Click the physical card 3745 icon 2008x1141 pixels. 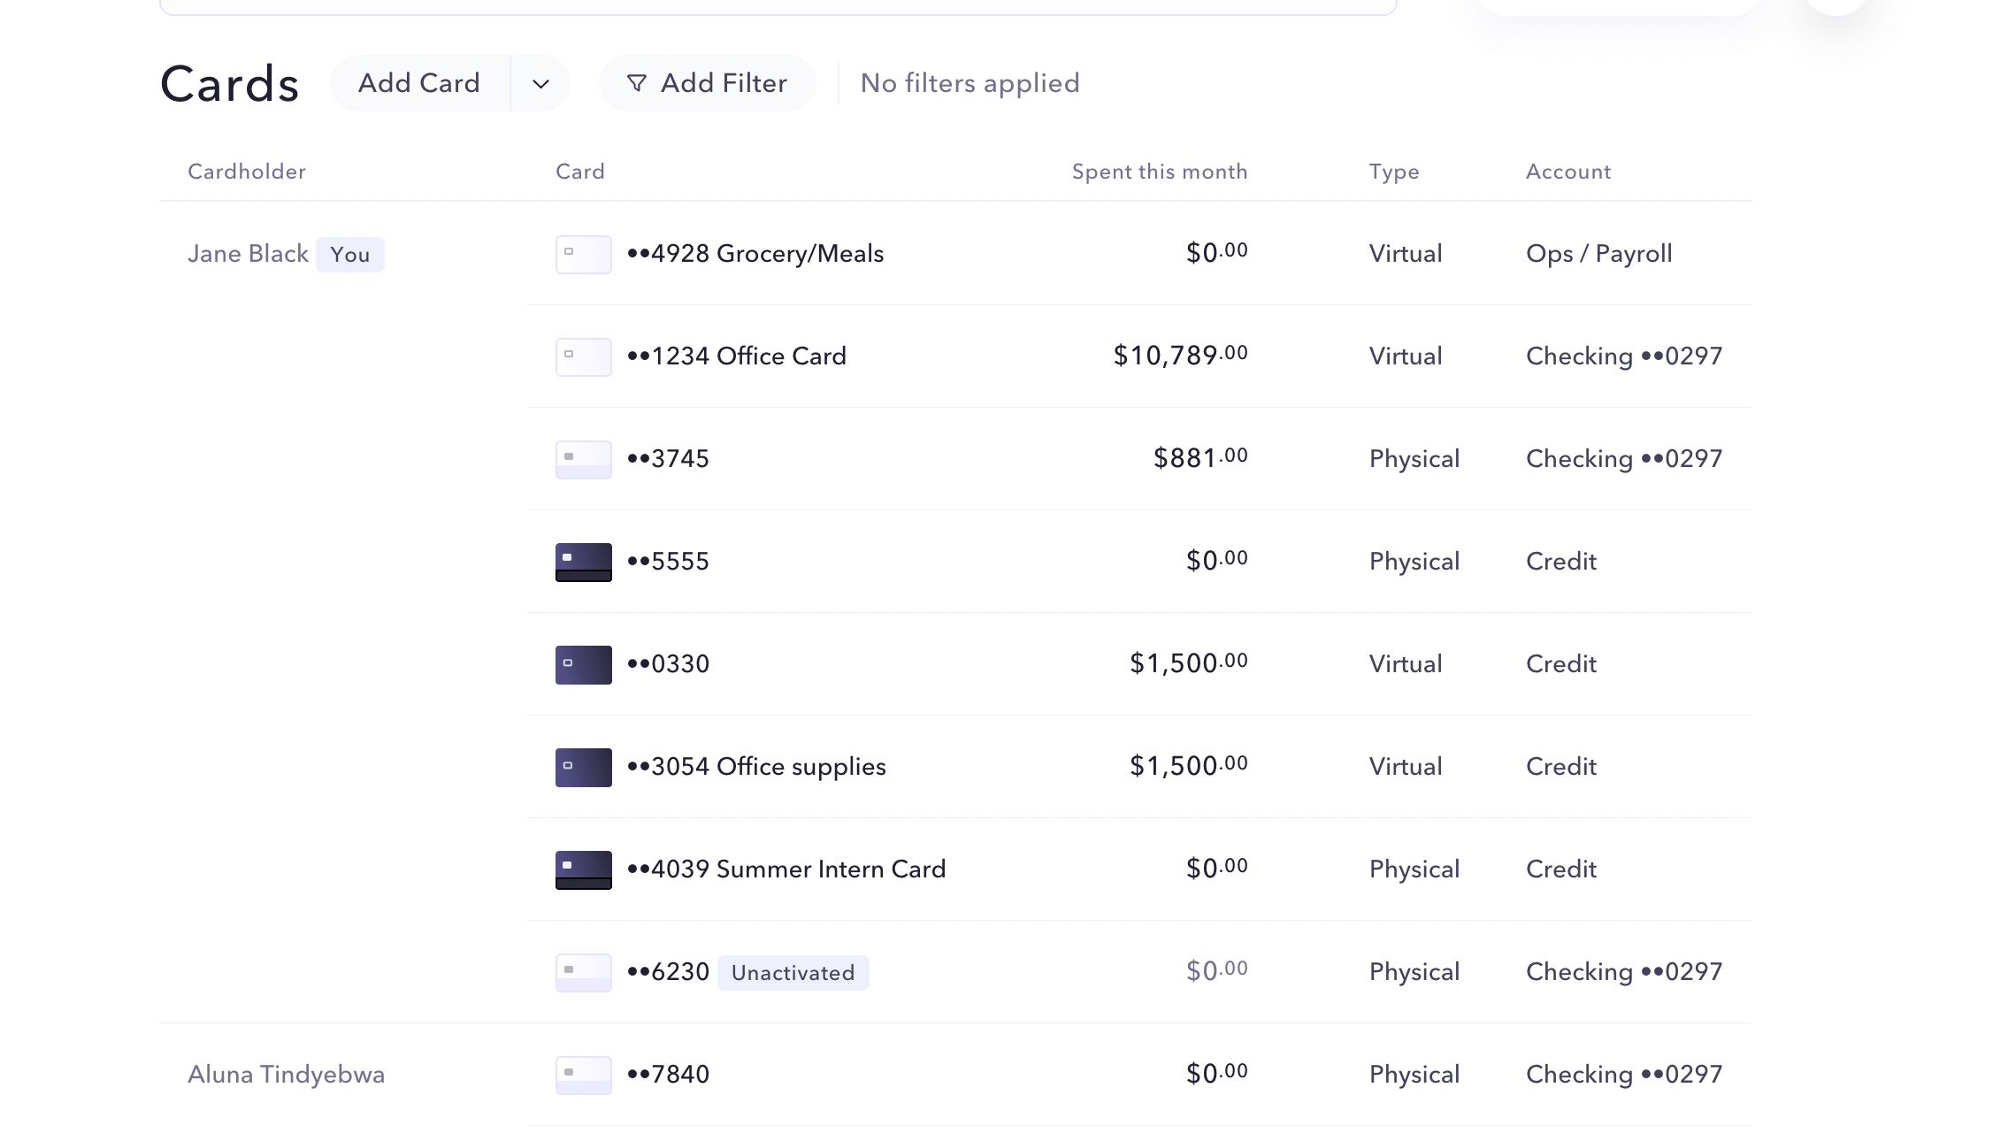583,459
